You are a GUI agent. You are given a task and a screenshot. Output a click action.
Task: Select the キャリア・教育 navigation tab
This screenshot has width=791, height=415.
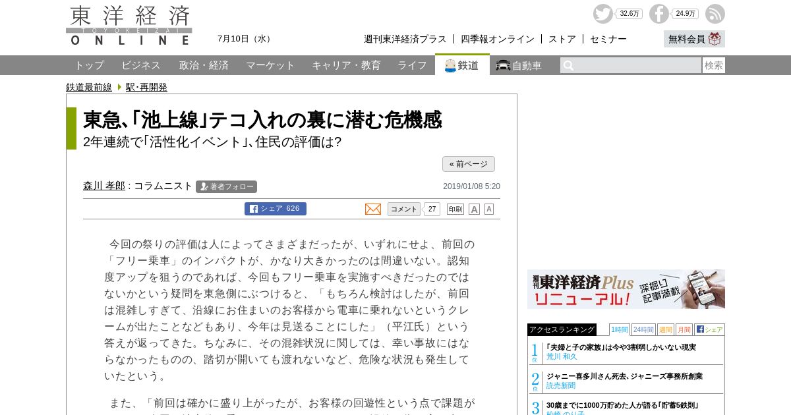[346, 65]
